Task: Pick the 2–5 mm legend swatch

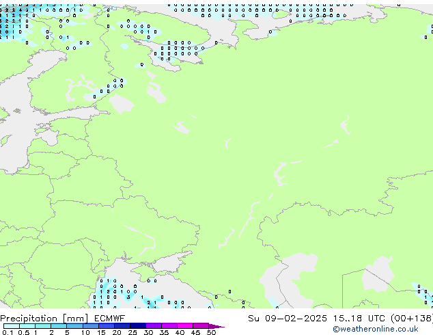Action: (x=59, y=326)
